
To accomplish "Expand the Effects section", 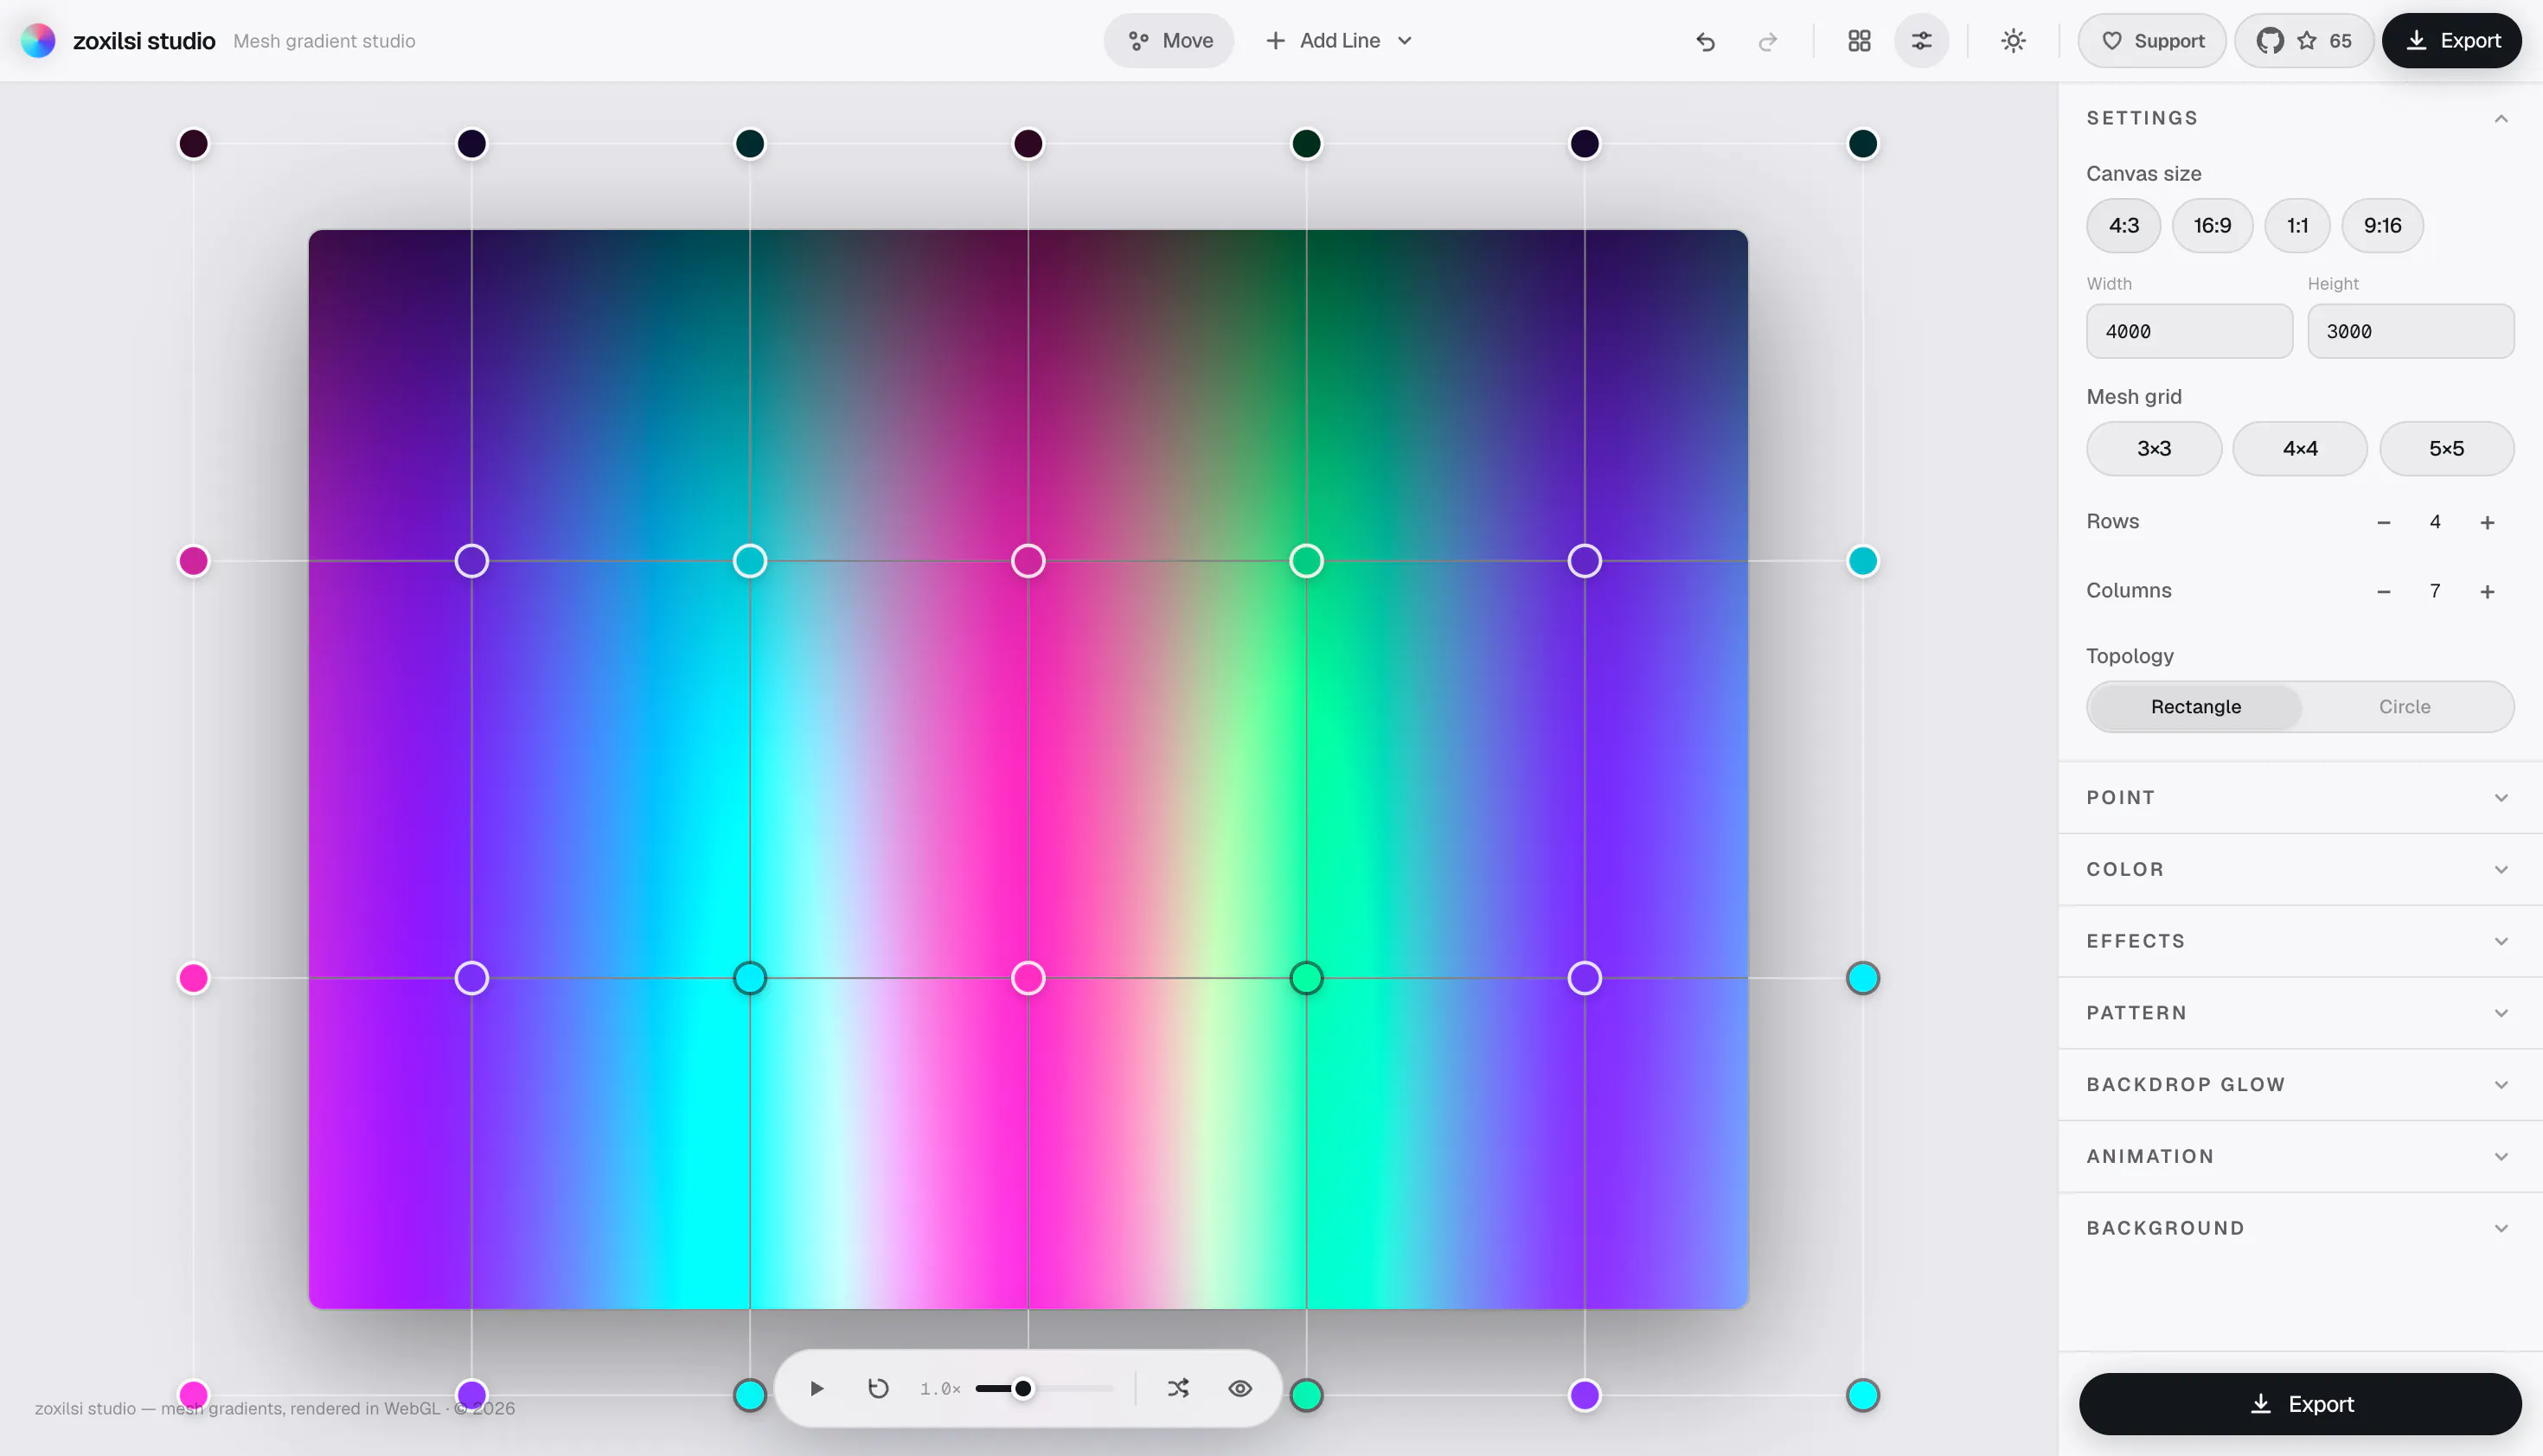I will 2300,942.
